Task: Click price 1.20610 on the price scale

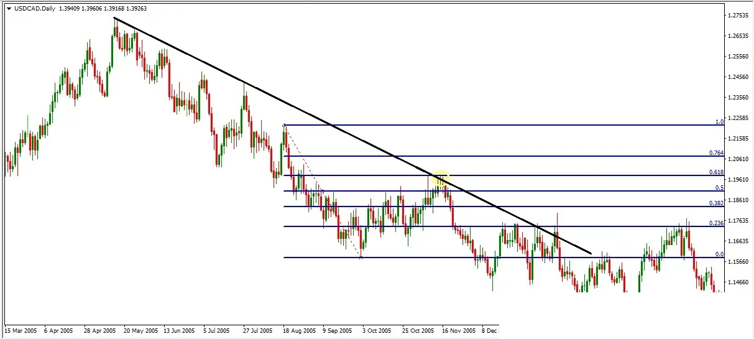Action: coord(740,159)
